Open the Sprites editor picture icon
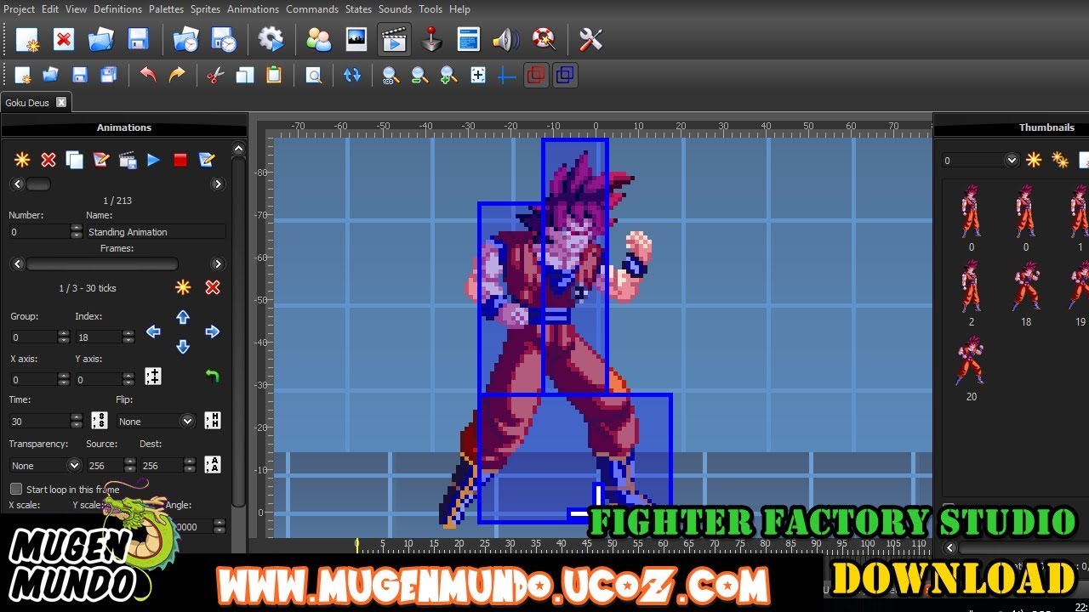Image resolution: width=1089 pixels, height=612 pixels. point(356,39)
